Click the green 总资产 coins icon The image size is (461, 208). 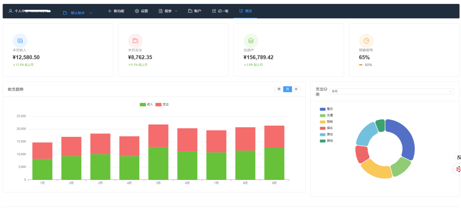[251, 41]
